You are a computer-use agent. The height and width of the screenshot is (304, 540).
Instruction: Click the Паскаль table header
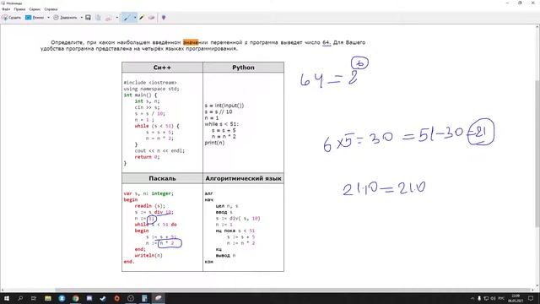[x=162, y=178]
